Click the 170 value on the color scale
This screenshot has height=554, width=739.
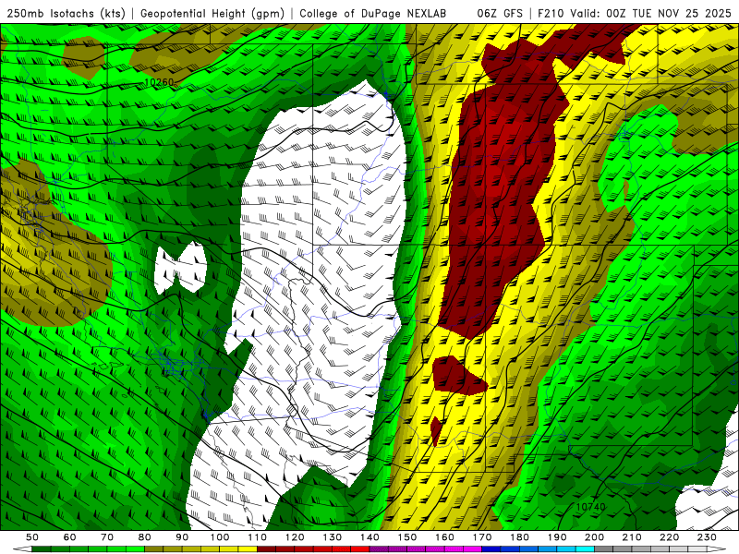(482, 537)
